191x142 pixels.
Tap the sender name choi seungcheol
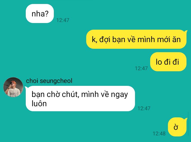(49, 81)
